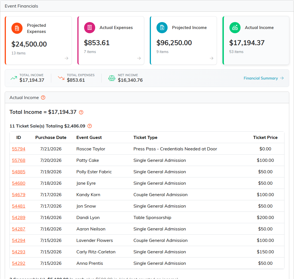Click purchase date 7/21/2026
This screenshot has width=294, height=279.
pos(51,149)
